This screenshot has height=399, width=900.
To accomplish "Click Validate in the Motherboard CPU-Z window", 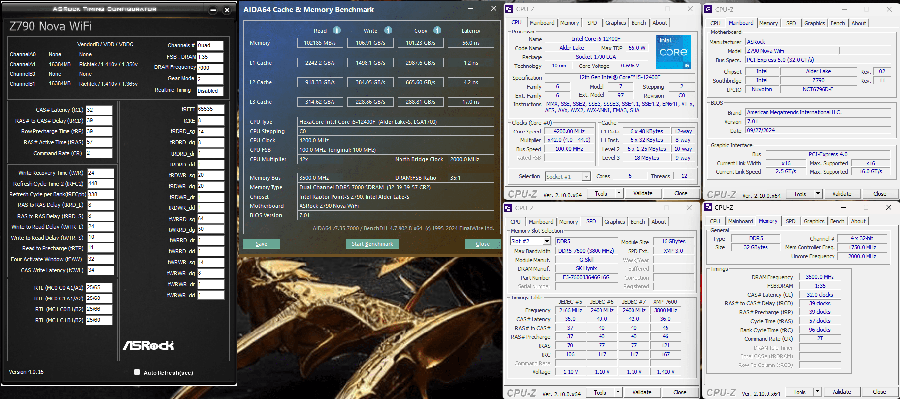I will click(842, 194).
